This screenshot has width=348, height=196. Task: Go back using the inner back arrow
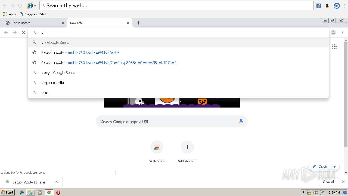click(6, 32)
